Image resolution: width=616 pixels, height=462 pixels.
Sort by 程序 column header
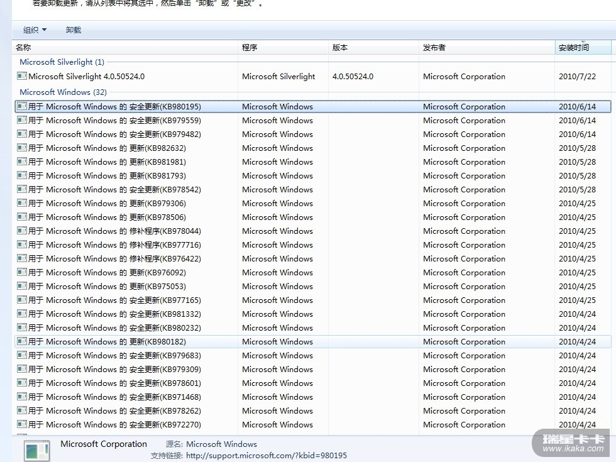283,48
